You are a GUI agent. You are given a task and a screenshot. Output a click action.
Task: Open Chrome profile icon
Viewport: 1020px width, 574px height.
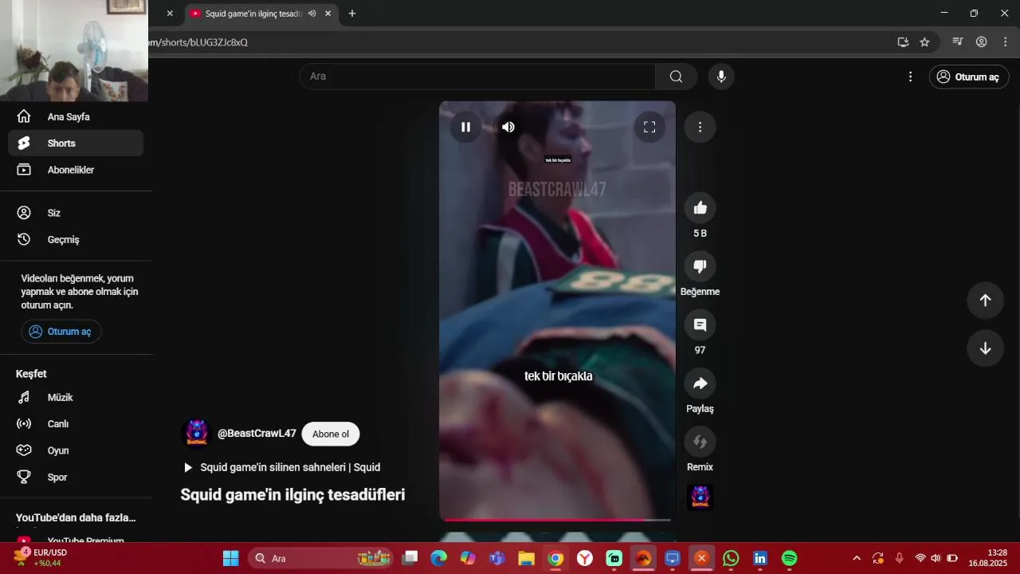tap(982, 42)
